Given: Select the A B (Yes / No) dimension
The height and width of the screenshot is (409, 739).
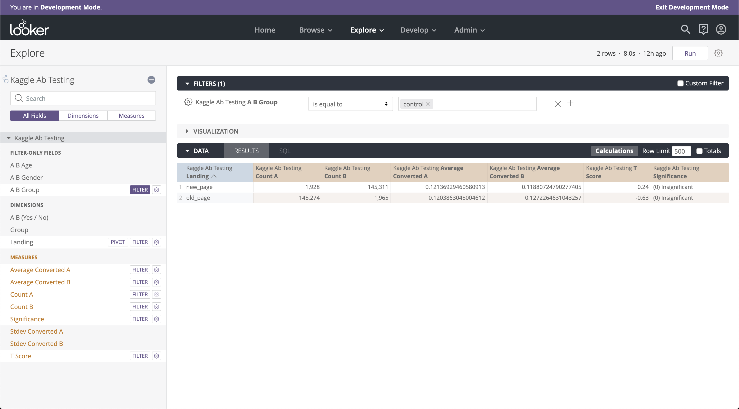Looking at the screenshot, I should coord(29,217).
